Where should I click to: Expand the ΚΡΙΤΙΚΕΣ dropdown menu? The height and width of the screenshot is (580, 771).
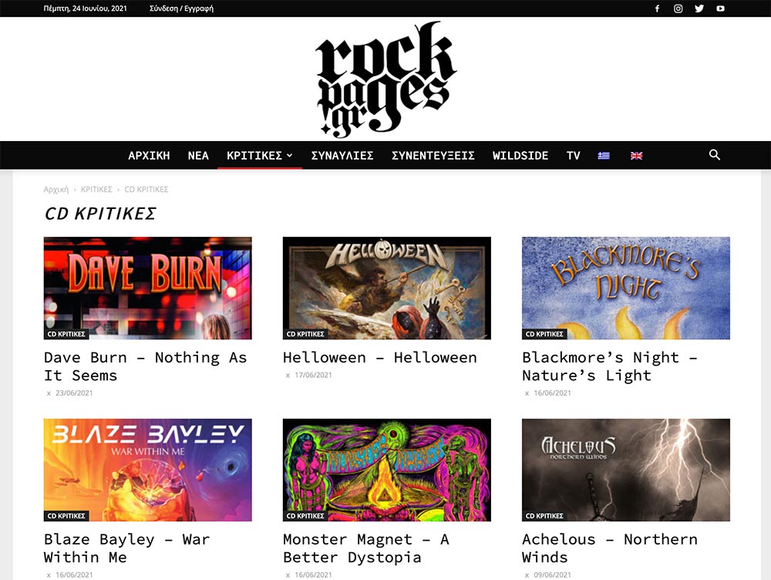click(x=260, y=156)
